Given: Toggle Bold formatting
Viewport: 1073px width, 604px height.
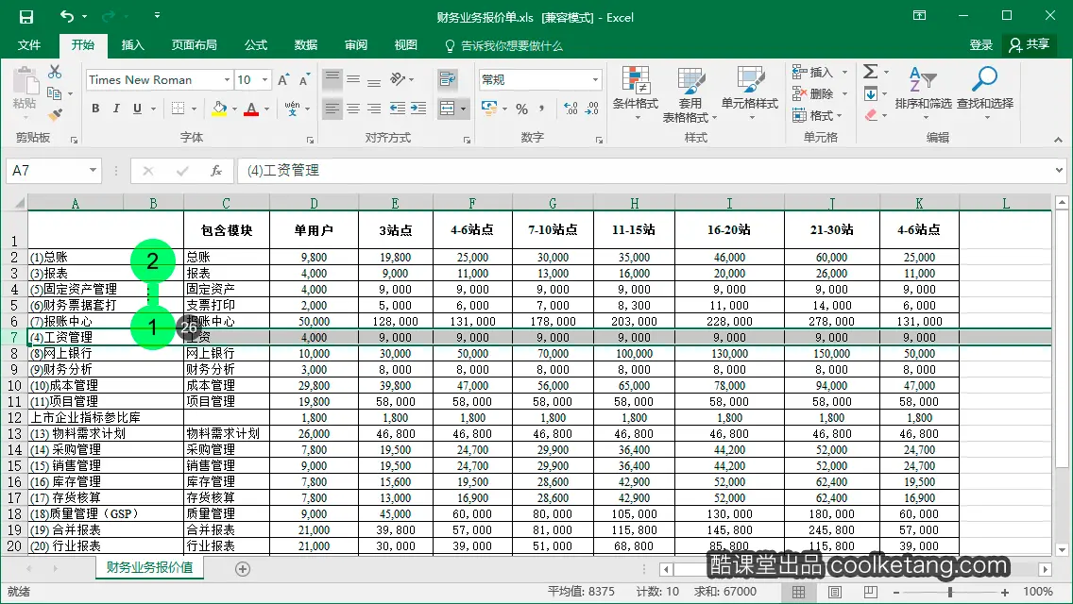Looking at the screenshot, I should [x=95, y=109].
